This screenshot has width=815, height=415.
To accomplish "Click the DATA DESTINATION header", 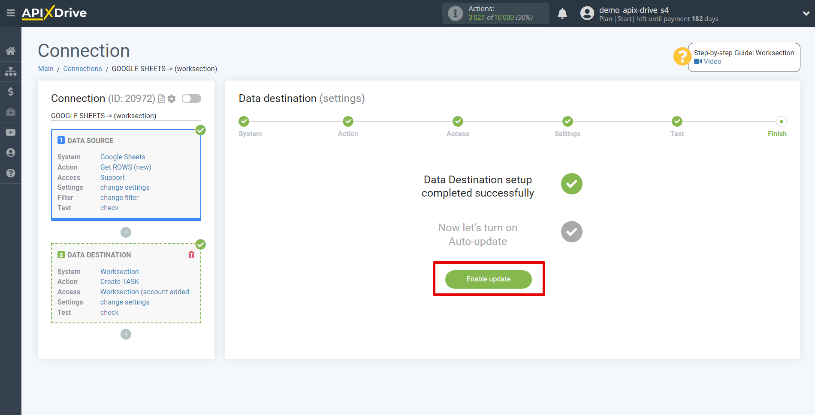I will pyautogui.click(x=99, y=255).
